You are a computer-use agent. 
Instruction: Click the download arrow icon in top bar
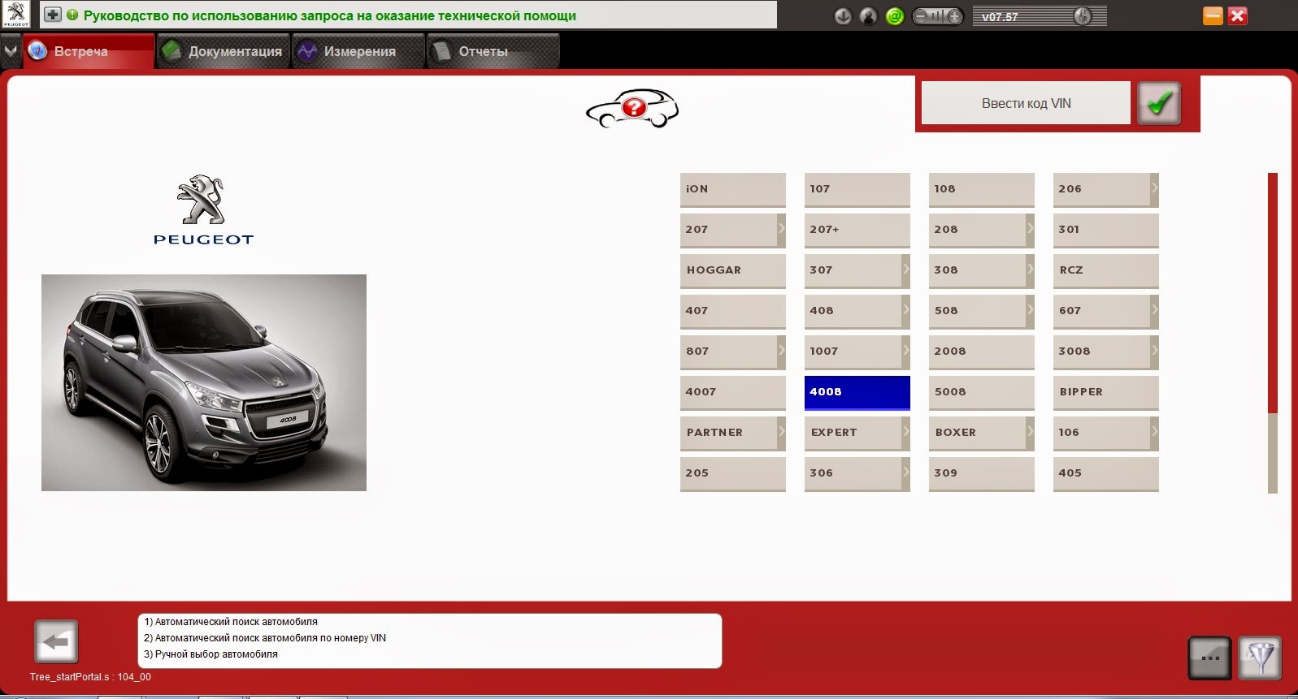point(843,16)
